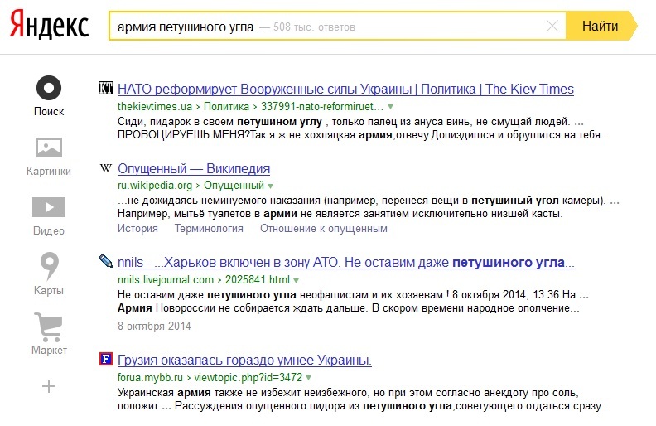Expand dropdown arrow next to thekievtimes.ua URL
This screenshot has height=426, width=656.
coord(390,107)
